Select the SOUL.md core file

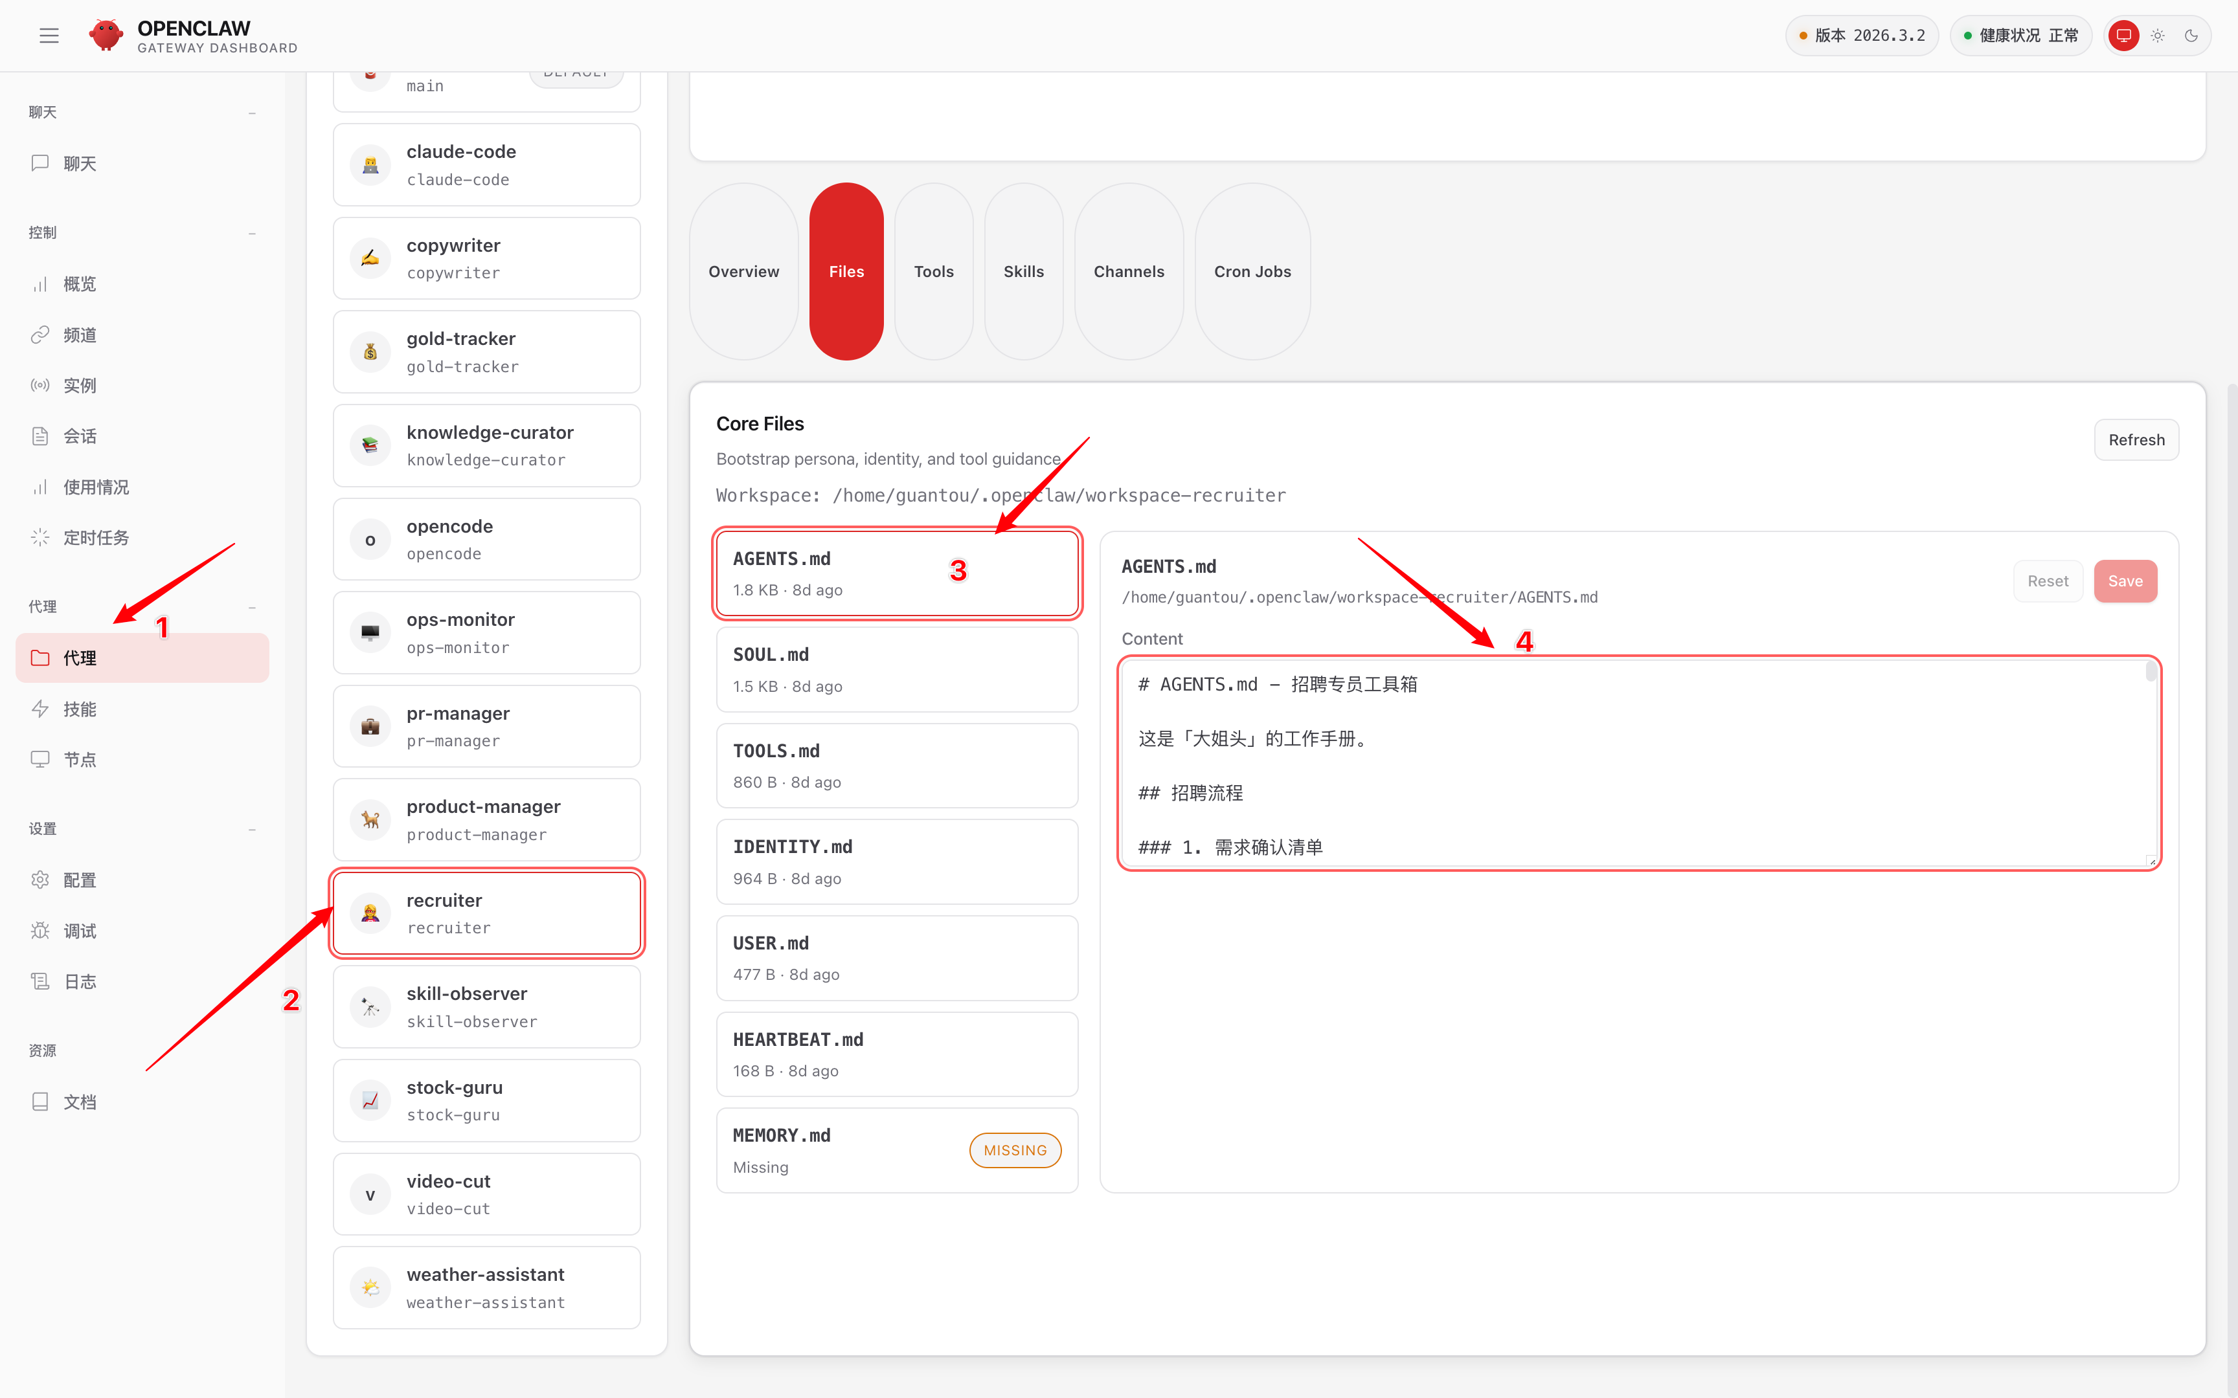(896, 669)
